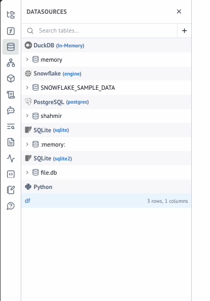Open the file explorer sidebar icon
210x301 pixels.
[x=11, y=15]
